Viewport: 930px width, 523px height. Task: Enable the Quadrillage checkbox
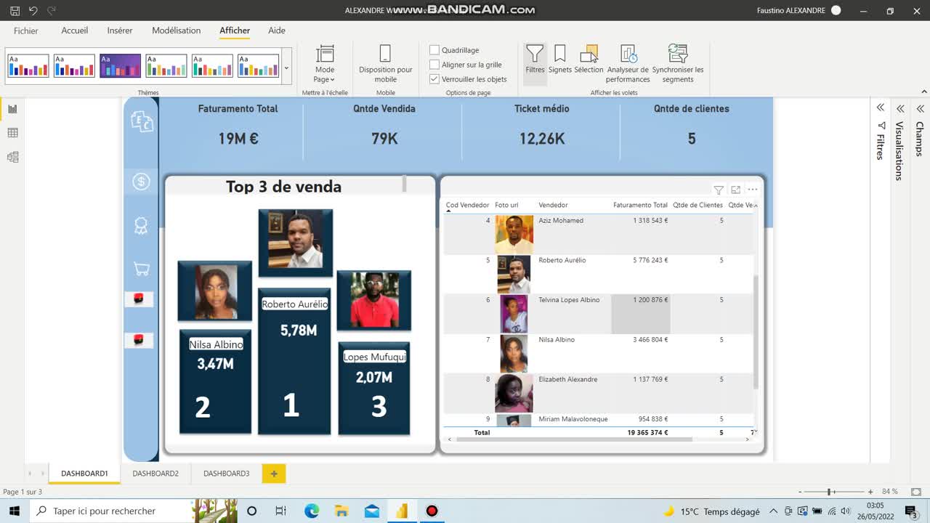tap(434, 50)
